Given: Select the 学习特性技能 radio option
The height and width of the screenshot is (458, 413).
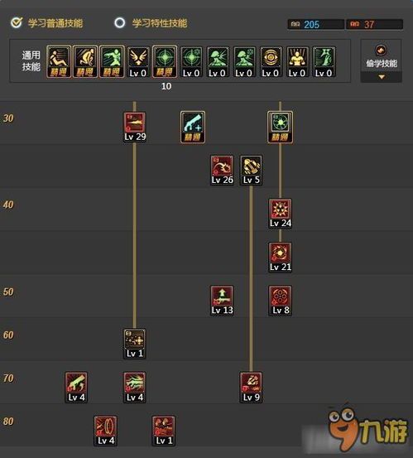Looking at the screenshot, I should point(120,23).
